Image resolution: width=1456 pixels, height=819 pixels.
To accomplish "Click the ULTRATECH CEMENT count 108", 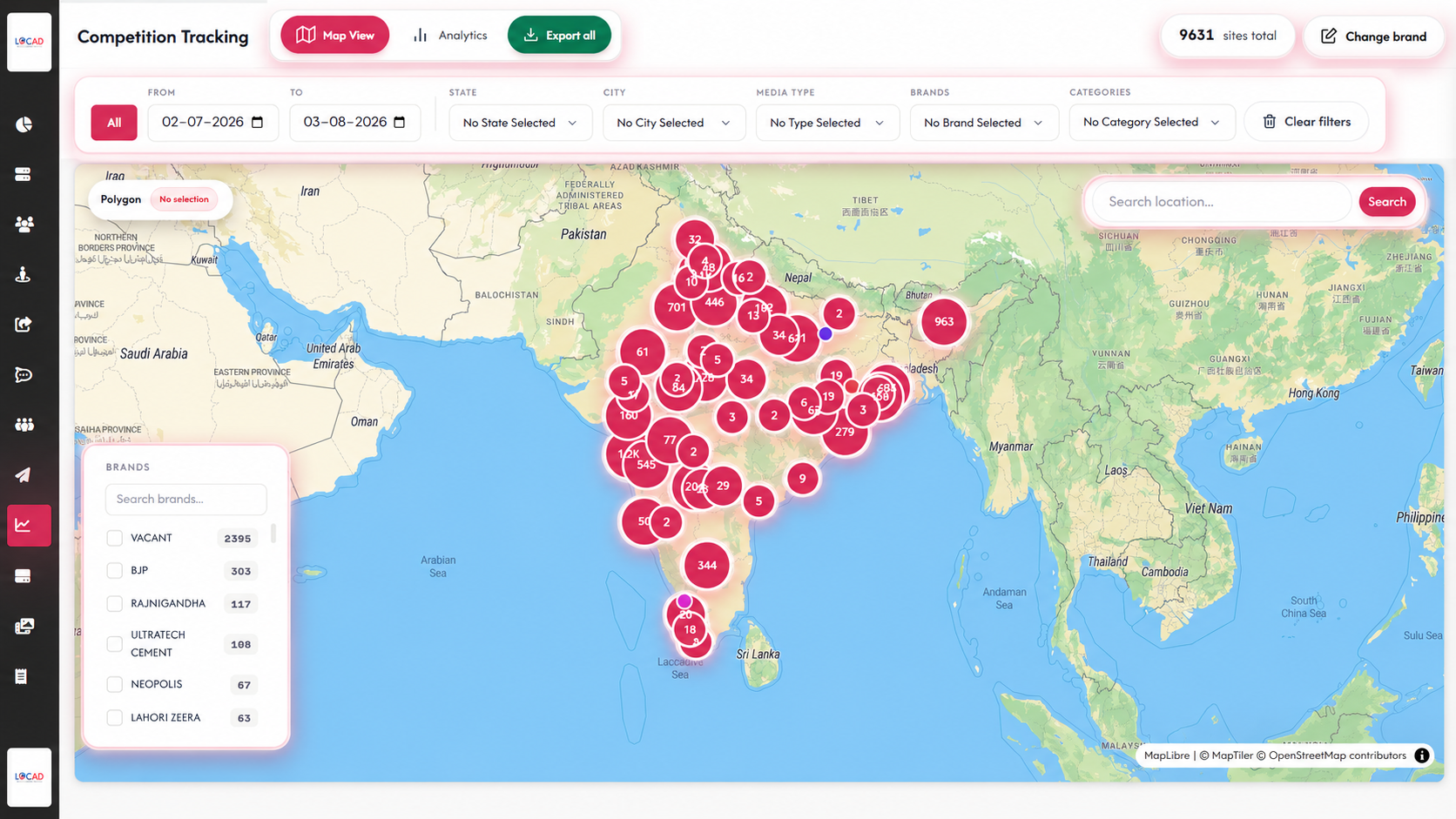I will 240,645.
